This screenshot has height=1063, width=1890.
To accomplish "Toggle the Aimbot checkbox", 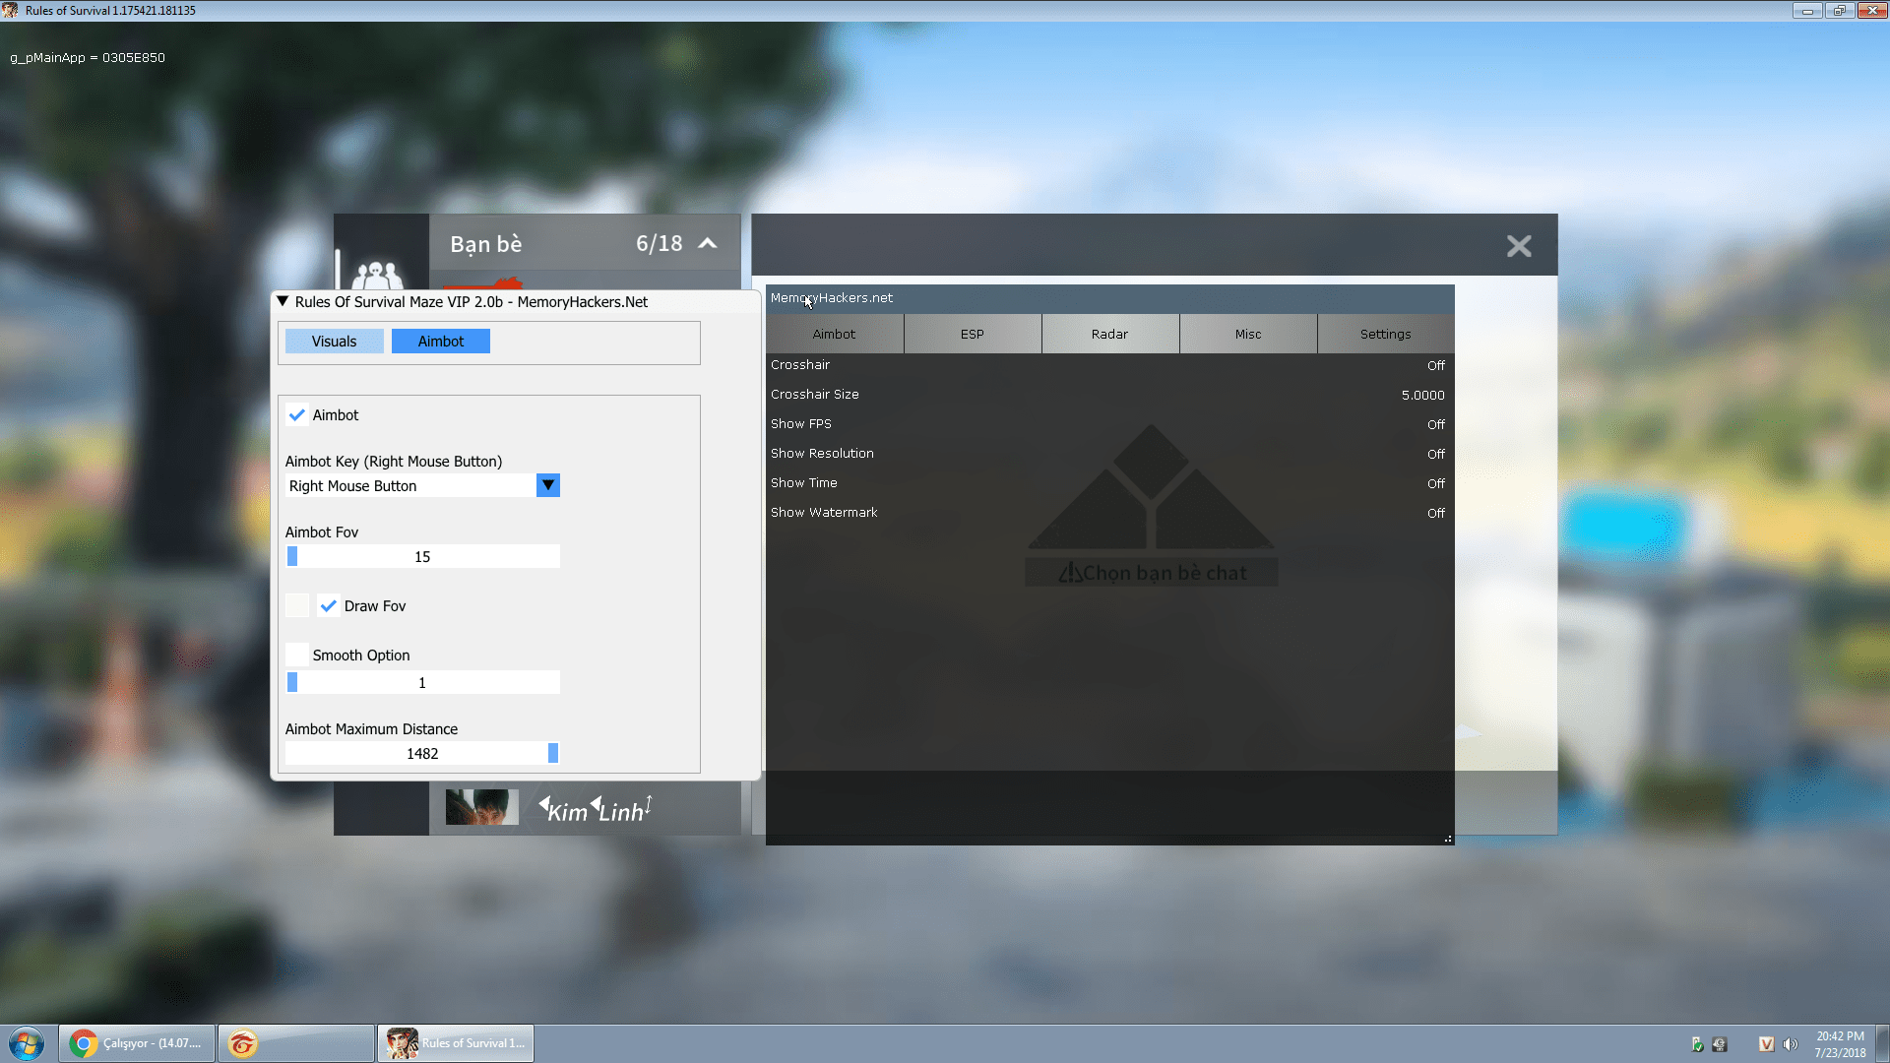I will [296, 414].
